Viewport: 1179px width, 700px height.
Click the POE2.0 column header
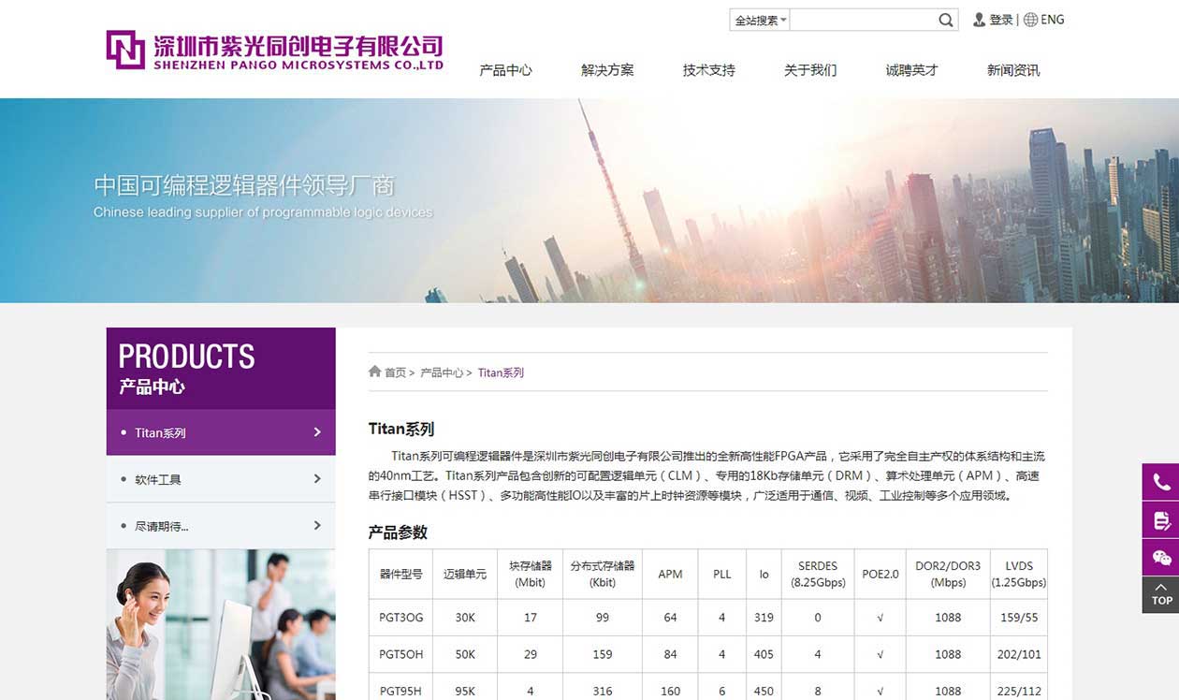click(881, 574)
